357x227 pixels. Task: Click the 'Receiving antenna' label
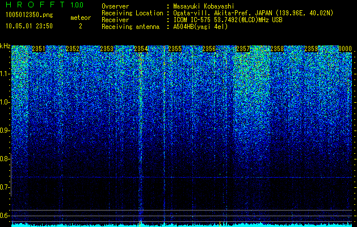131,27
